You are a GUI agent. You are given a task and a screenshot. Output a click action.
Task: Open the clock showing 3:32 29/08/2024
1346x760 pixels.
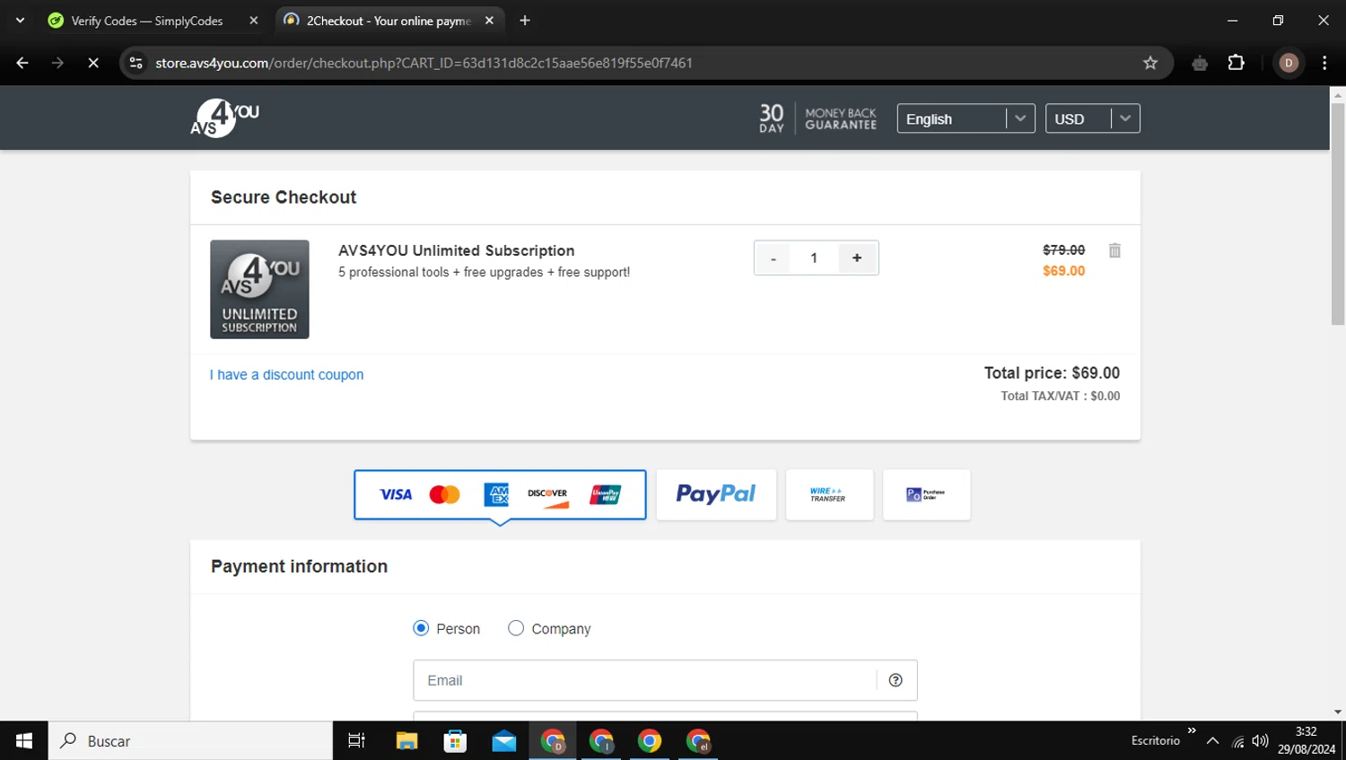(x=1307, y=740)
